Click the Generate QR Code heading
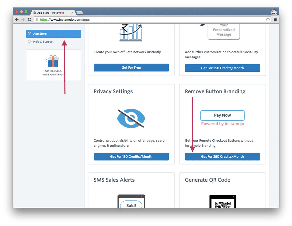 click(x=208, y=180)
